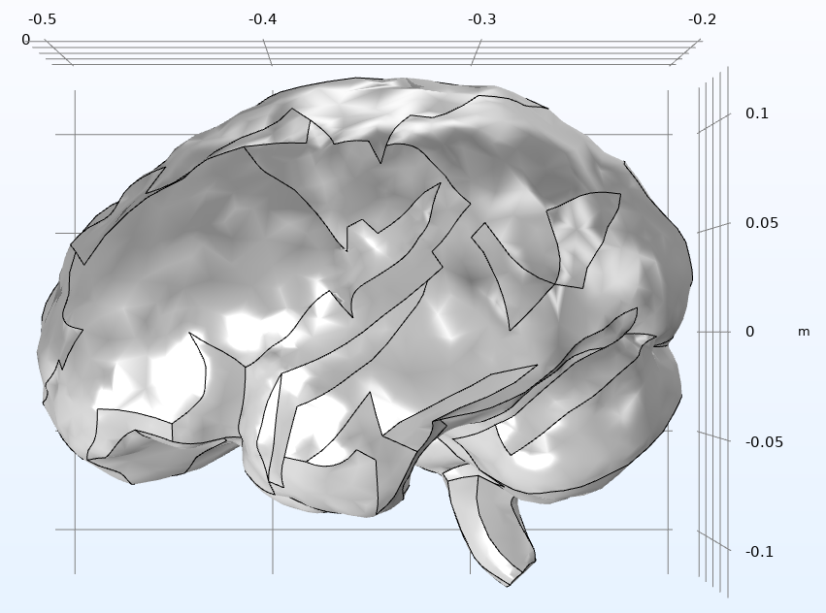
Task: Click the 0.05 vertical axis label
Action: [764, 224]
